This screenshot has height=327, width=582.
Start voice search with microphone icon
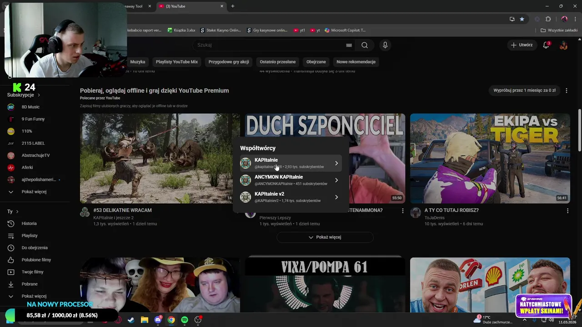pyautogui.click(x=385, y=45)
